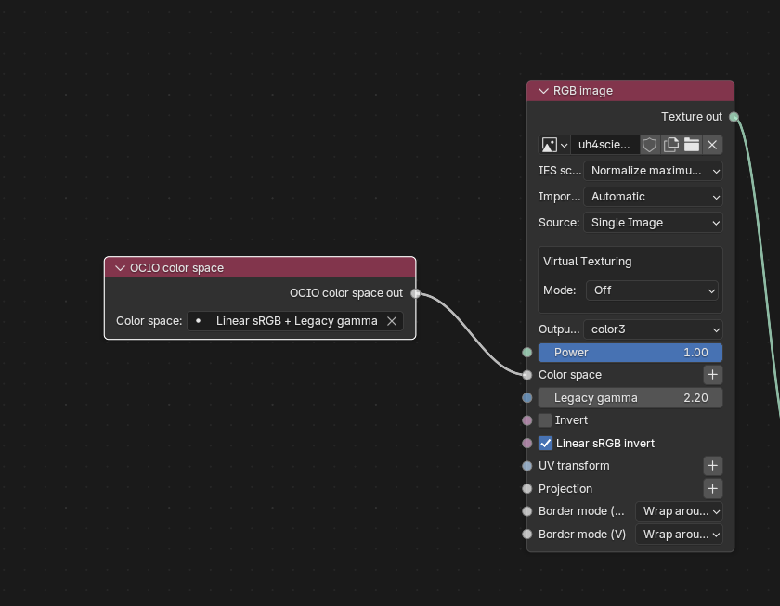Open the Output type dropdown showing color3
Image resolution: width=780 pixels, height=606 pixels.
[x=653, y=329]
